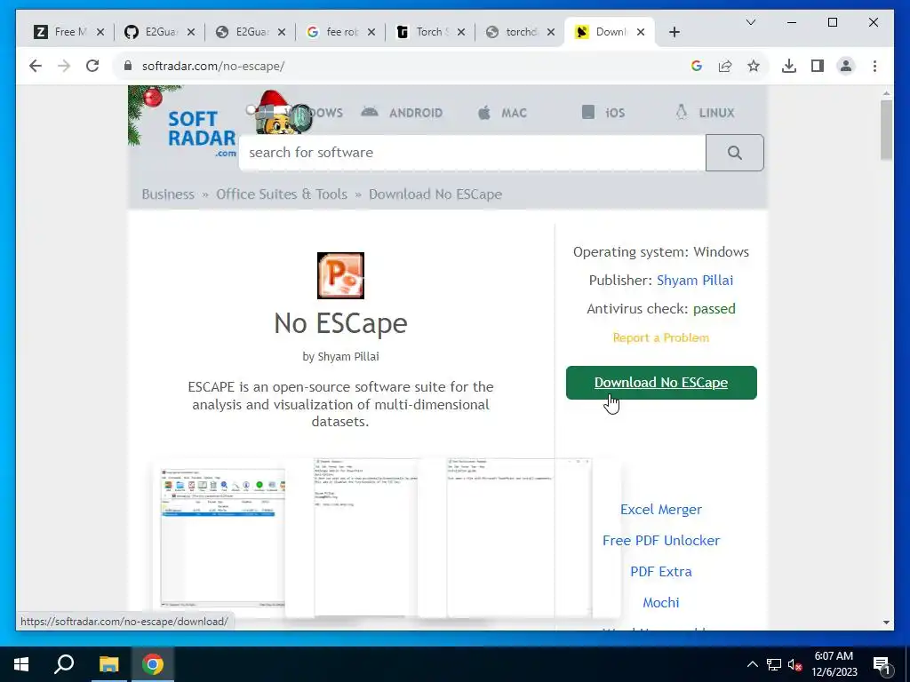910x682 pixels.
Task: Click the search for software field
Action: pyautogui.click(x=472, y=153)
